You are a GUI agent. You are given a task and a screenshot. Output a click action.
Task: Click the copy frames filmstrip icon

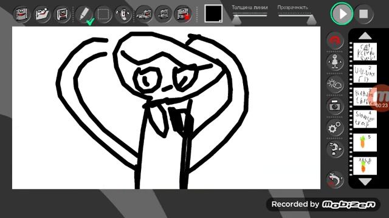click(163, 14)
